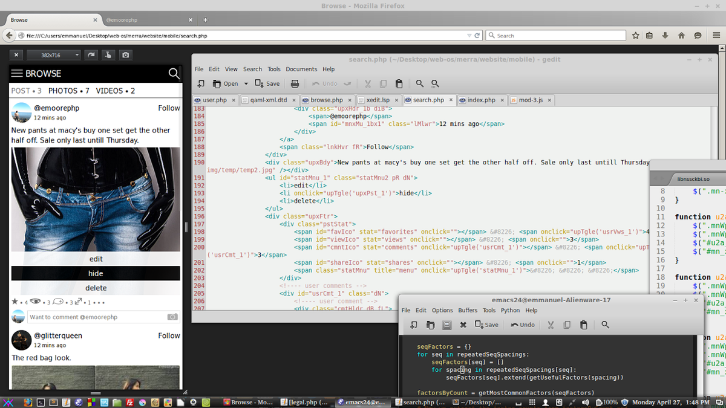The height and width of the screenshot is (408, 726).
Task: Open the Firefox hamburger menu
Action: coord(716,36)
